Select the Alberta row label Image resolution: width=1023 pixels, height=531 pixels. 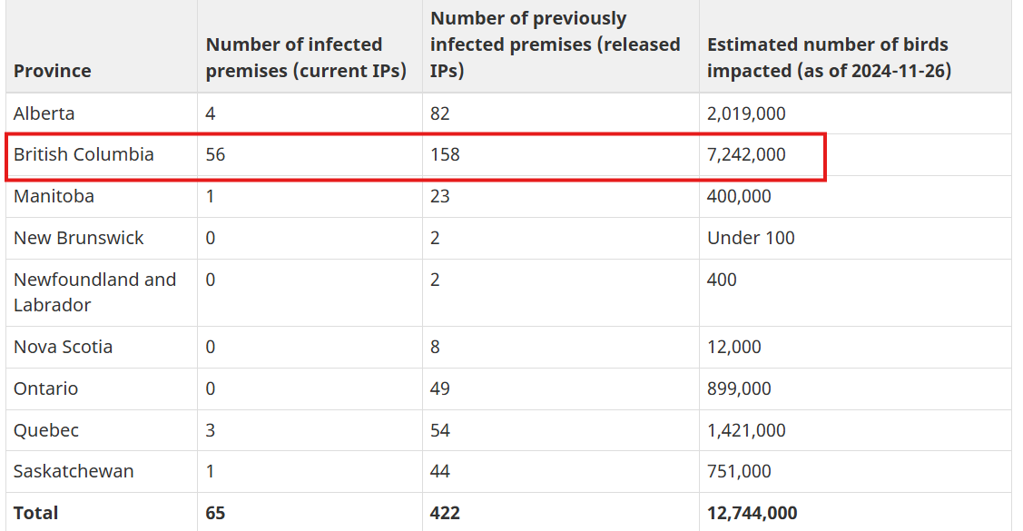click(x=44, y=113)
